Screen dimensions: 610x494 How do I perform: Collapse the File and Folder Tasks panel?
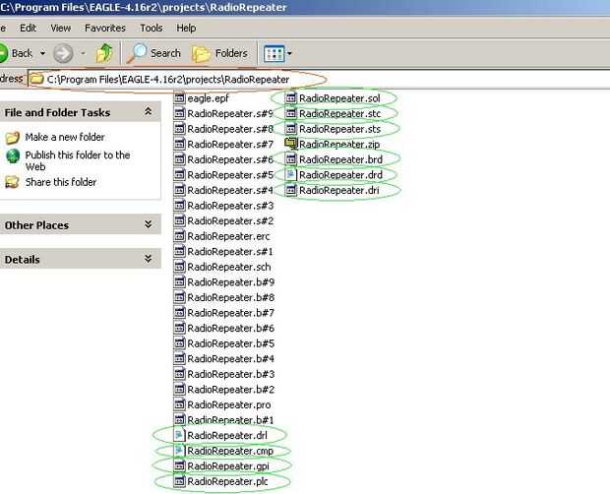(x=148, y=112)
